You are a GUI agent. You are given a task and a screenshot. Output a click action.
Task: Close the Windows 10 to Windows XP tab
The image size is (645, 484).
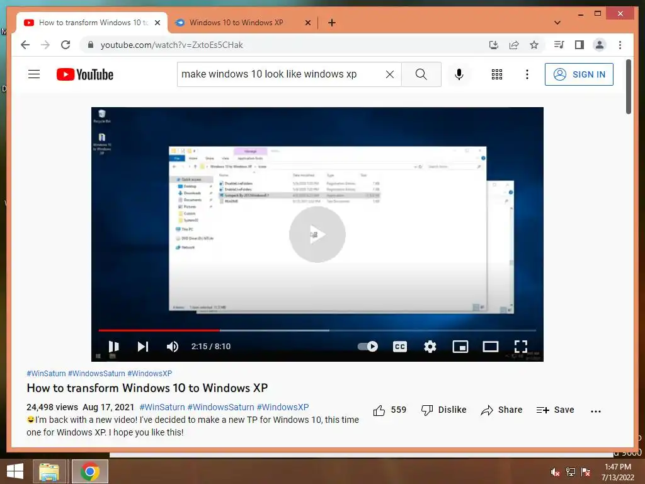[307, 23]
